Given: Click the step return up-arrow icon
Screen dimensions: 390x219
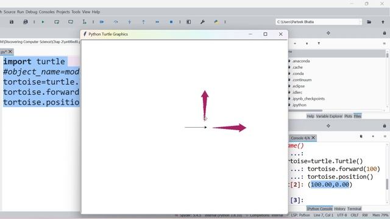Looking at the screenshot, I should click(x=144, y=22).
